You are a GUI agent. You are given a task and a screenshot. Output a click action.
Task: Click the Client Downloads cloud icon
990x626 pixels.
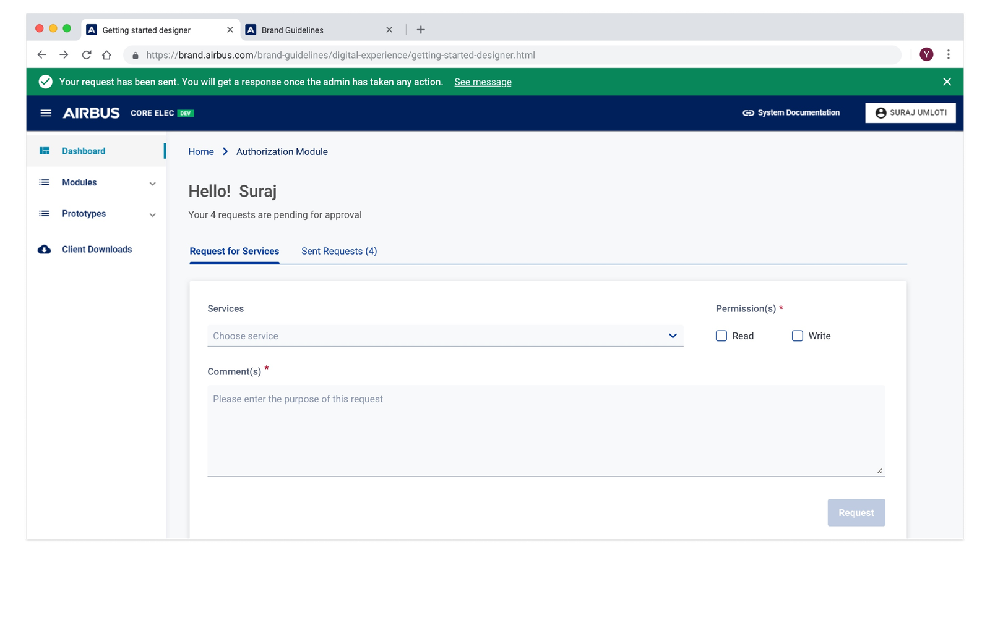coord(45,250)
